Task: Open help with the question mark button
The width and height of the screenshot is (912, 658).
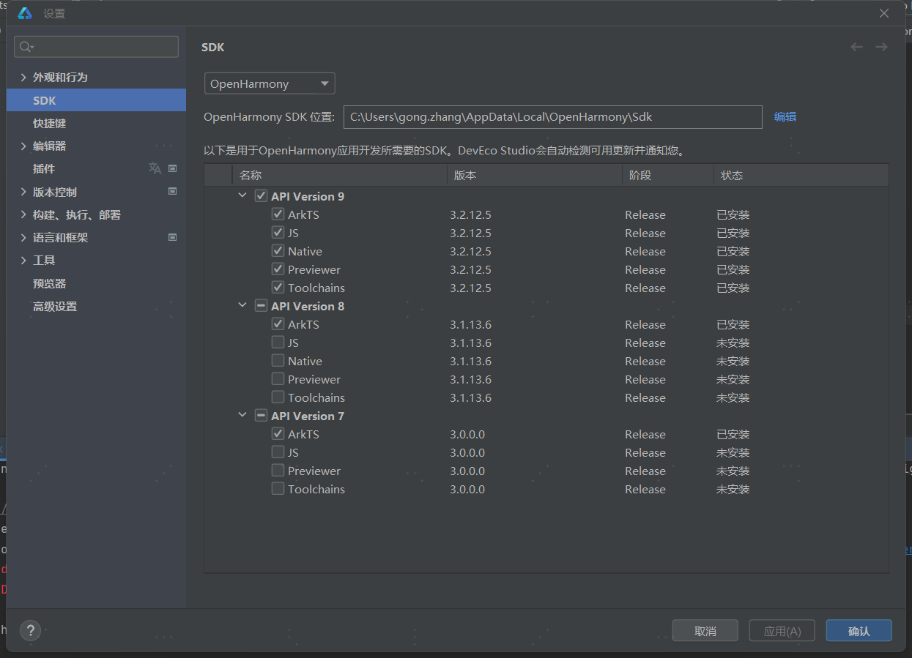Action: click(30, 630)
